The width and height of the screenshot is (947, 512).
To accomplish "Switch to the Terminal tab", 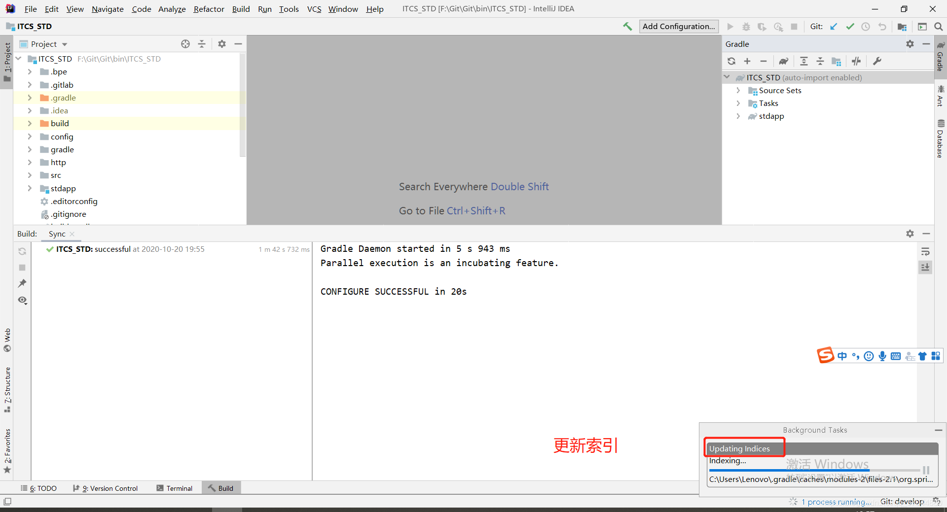I will 175,488.
